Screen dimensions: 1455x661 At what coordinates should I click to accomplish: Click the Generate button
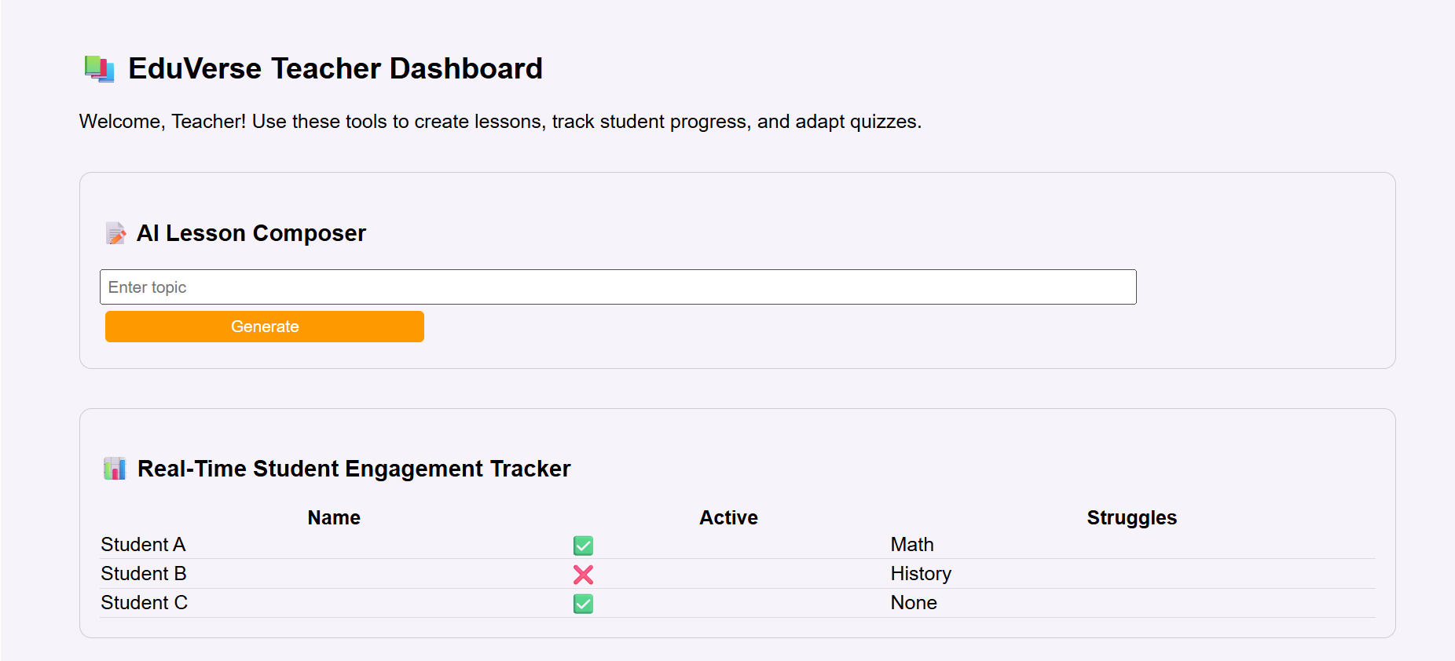pyautogui.click(x=265, y=327)
